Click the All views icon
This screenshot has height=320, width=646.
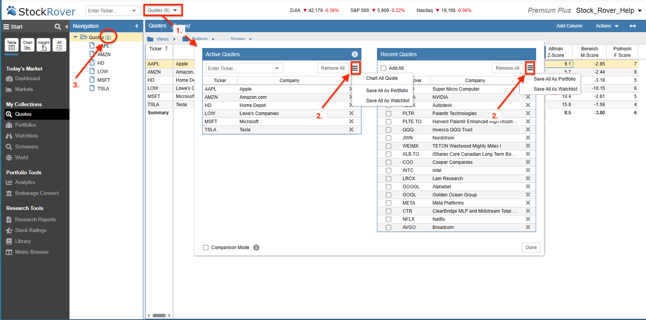59,45
